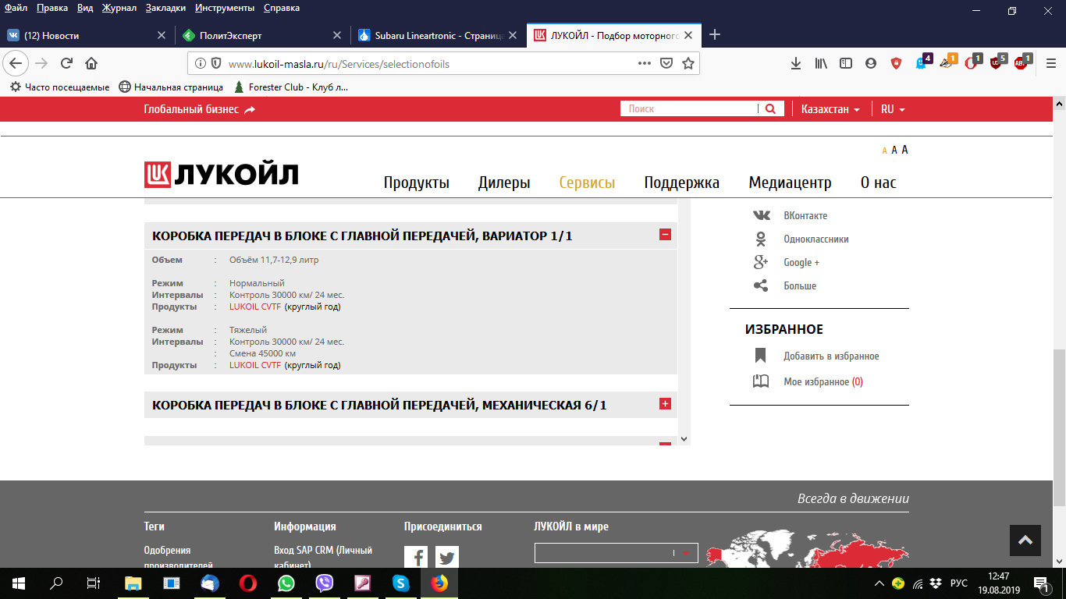Launch Viber from the taskbar
1066x599 pixels.
coord(325,583)
